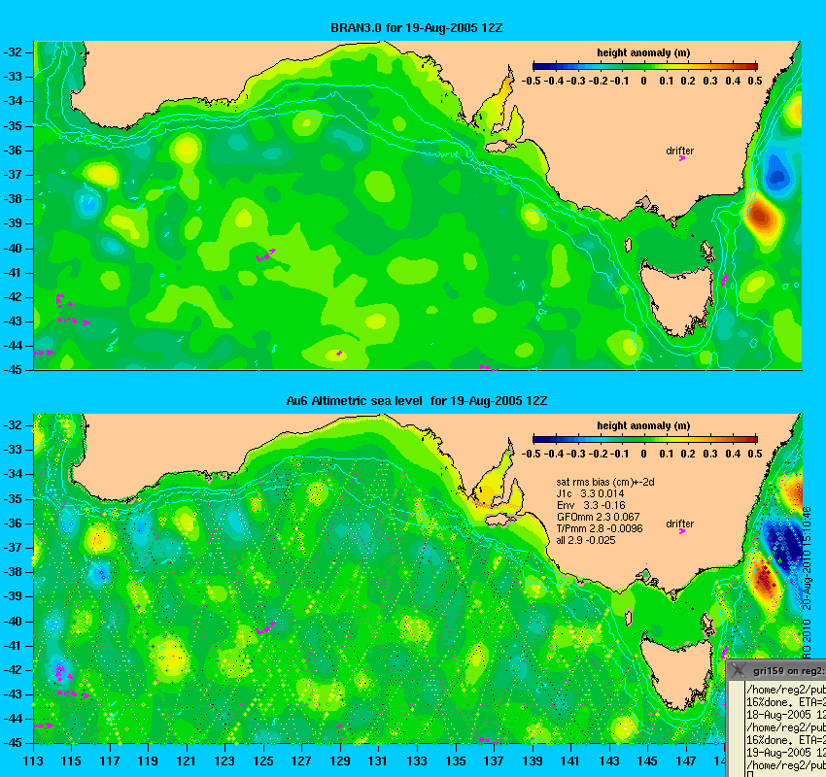Viewport: 826px width, 777px height.
Task: Click the bottom panel height anomaly colorbar
Action: click(x=645, y=440)
